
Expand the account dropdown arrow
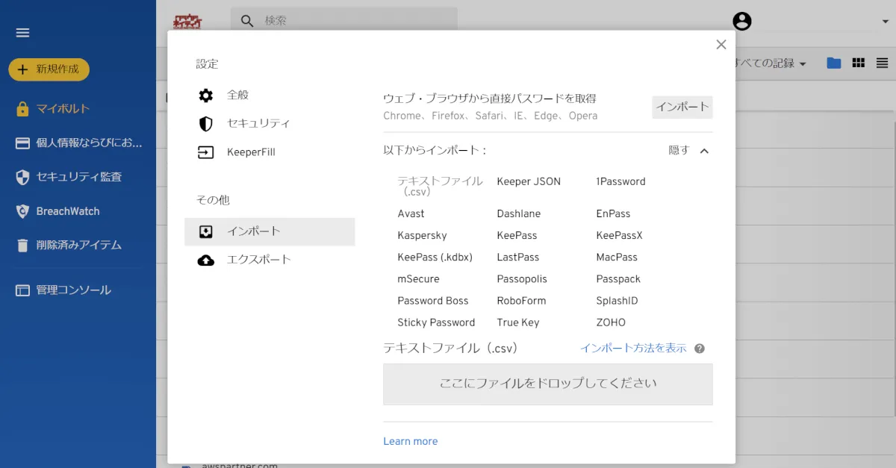[885, 22]
